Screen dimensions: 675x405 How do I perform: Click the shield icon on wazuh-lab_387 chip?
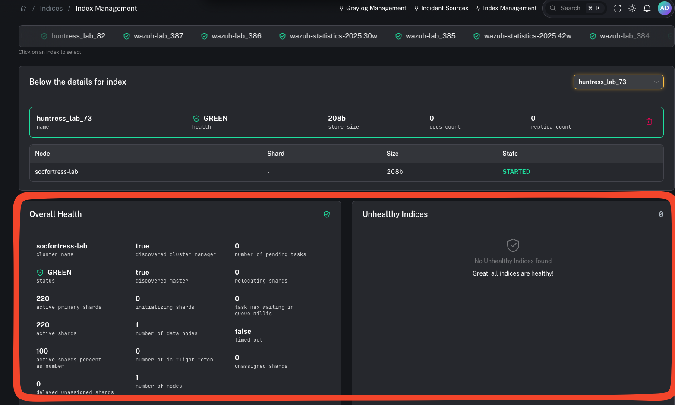(126, 36)
